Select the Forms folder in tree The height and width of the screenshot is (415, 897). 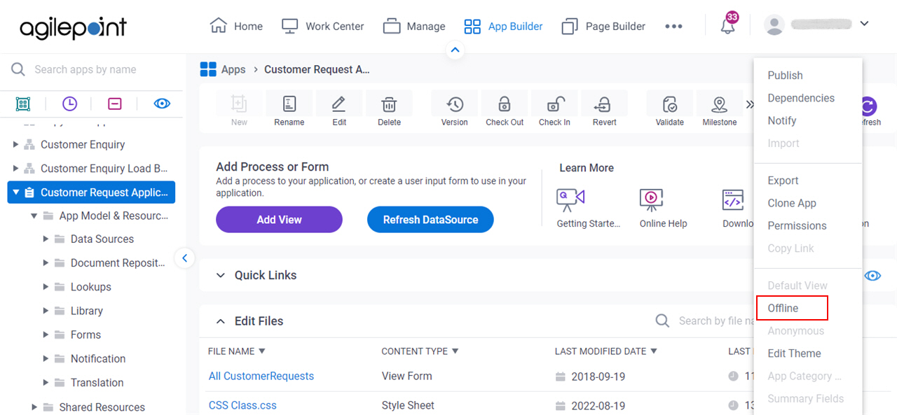tap(85, 335)
